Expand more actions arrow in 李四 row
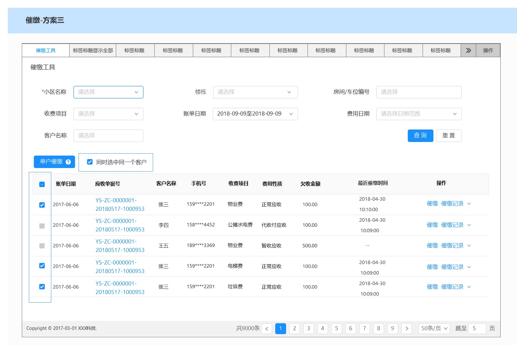Screen dimensions: 517x345 click(x=469, y=225)
